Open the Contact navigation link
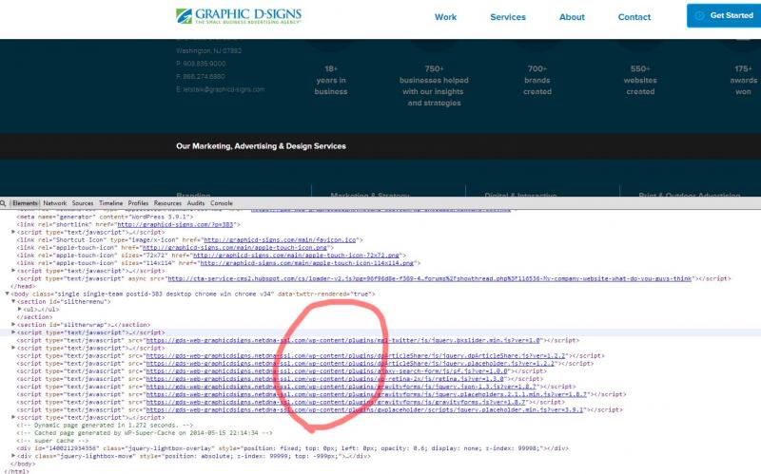The height and width of the screenshot is (474, 761). pos(634,17)
